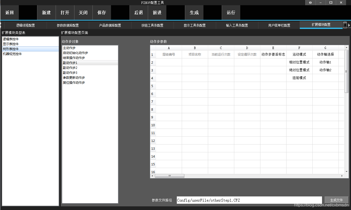Image resolution: width=351 pixels, height=210 pixels.
Task: Click the 打开 toolbar button
Action: (x=65, y=13)
